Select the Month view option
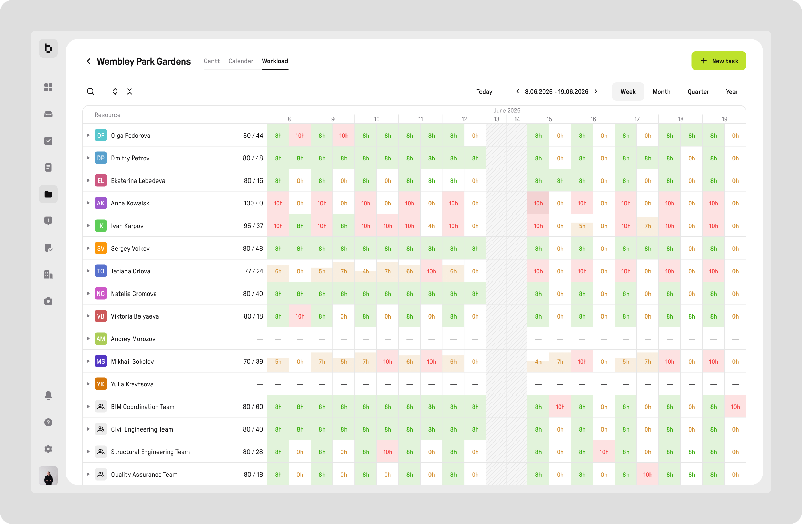Image resolution: width=802 pixels, height=524 pixels. pyautogui.click(x=661, y=92)
